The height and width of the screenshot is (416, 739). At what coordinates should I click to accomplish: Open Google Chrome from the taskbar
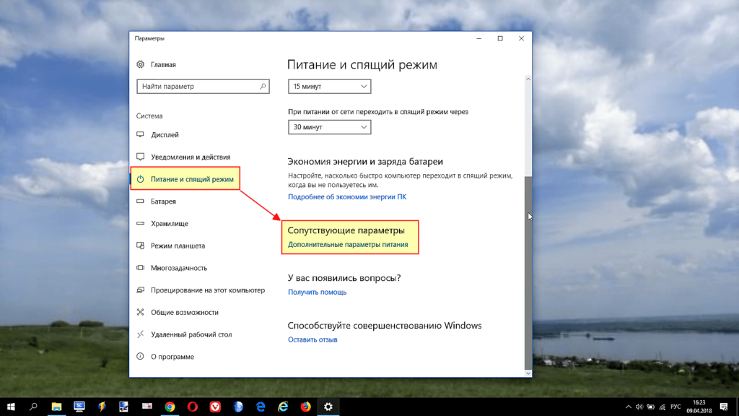click(170, 407)
